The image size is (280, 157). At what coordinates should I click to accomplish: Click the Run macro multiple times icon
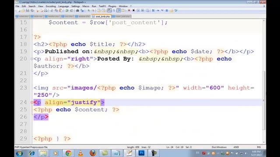point(143,10)
